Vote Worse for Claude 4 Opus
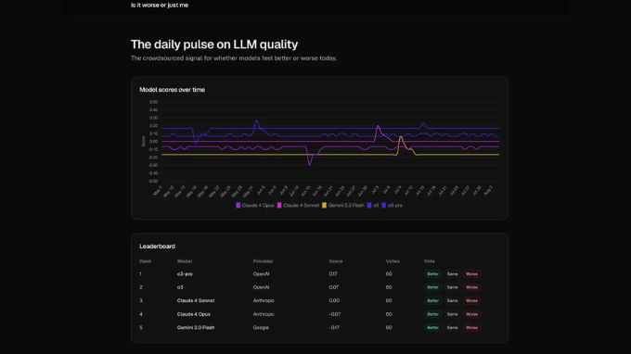This screenshot has width=631, height=354. 471,314
